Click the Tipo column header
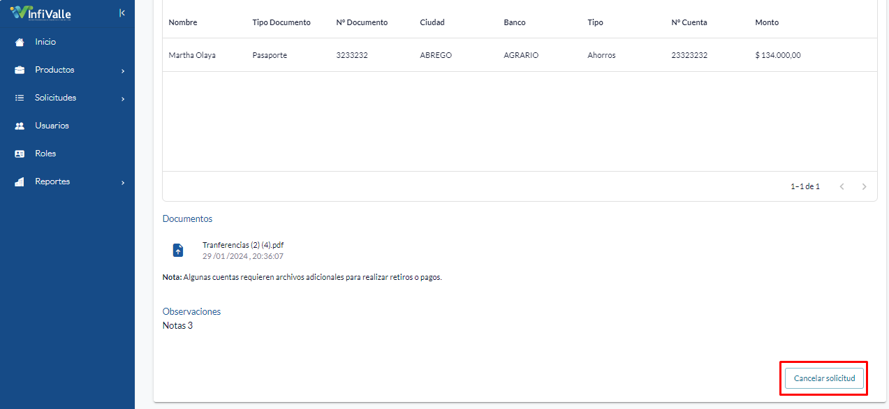889x409 pixels. (x=595, y=22)
